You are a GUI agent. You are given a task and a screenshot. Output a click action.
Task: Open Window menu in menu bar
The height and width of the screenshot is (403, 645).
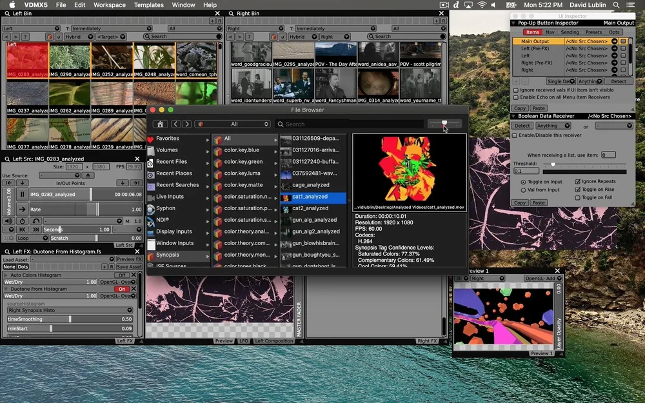(183, 5)
